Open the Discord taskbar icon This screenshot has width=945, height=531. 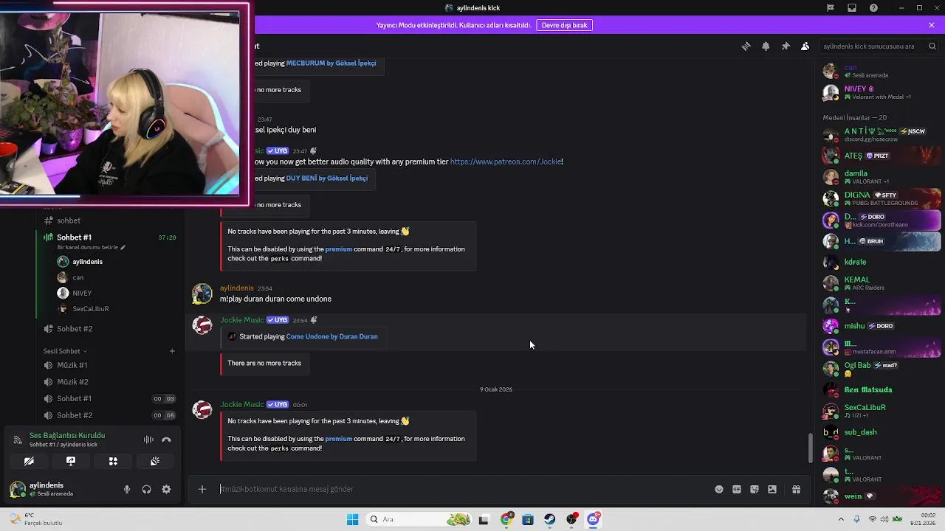pyautogui.click(x=594, y=519)
